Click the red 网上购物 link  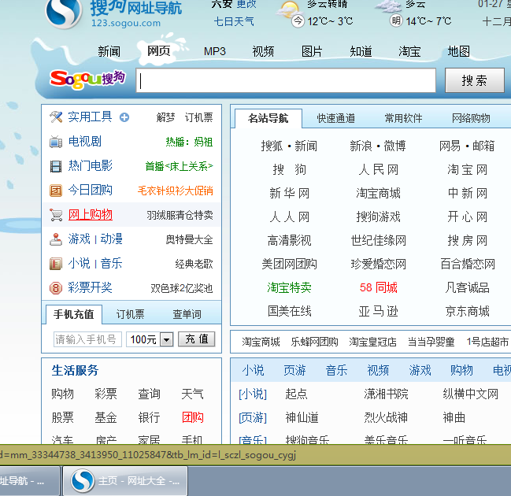pos(91,215)
